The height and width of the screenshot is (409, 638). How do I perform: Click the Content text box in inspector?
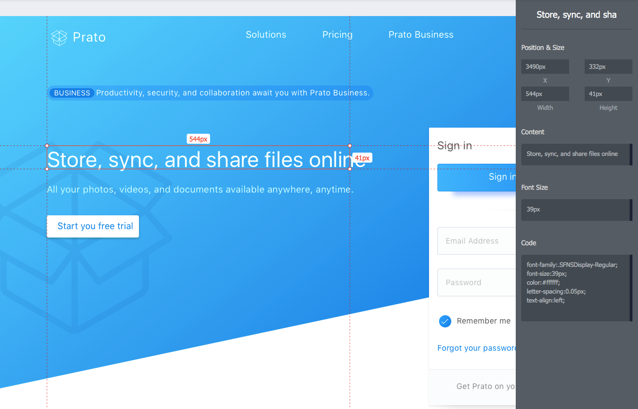pyautogui.click(x=576, y=154)
